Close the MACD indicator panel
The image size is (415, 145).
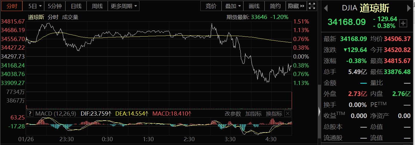coord(287,114)
